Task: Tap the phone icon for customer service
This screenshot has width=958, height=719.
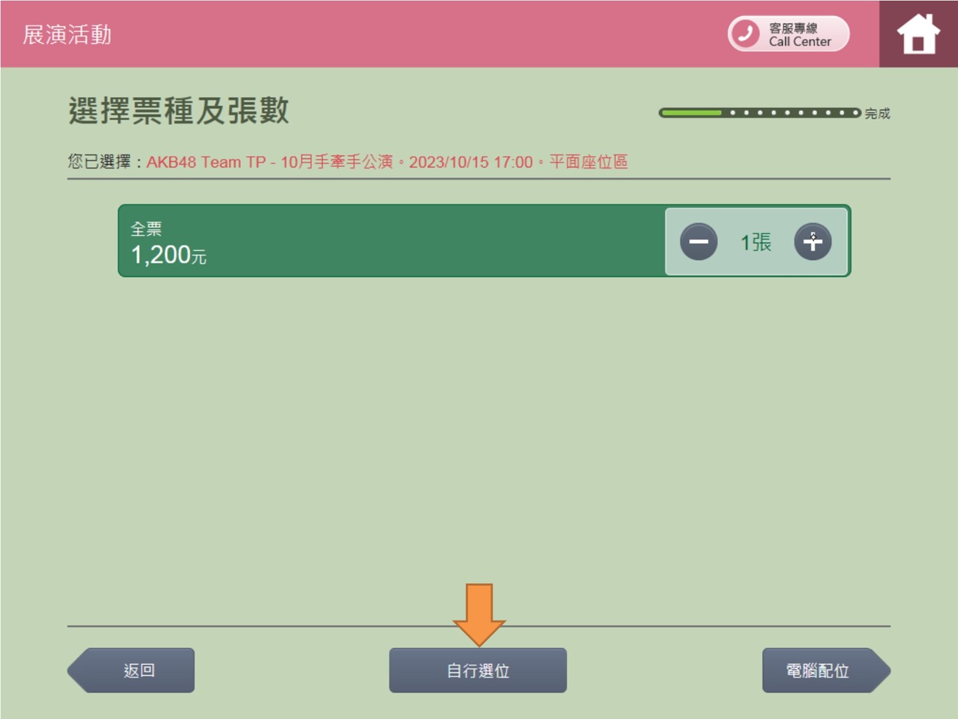Action: pyautogui.click(x=745, y=34)
